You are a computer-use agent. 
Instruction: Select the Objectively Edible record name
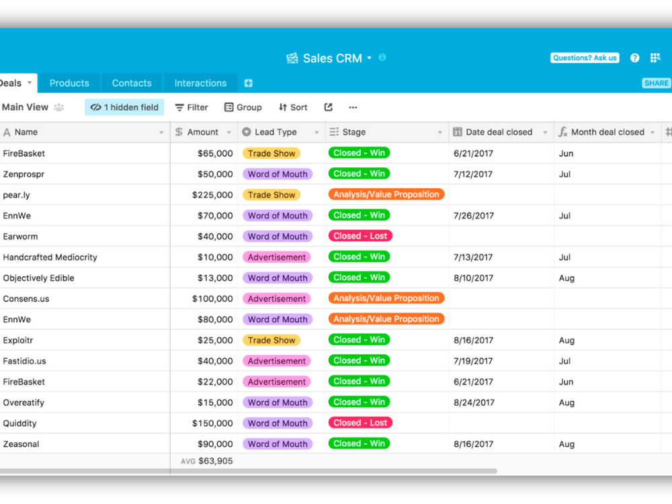click(x=38, y=278)
